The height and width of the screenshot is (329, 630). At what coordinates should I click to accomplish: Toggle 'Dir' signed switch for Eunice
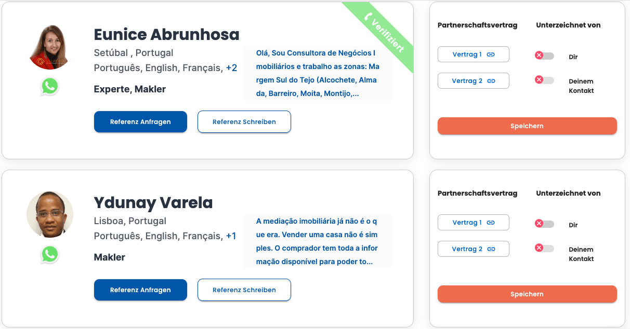544,56
